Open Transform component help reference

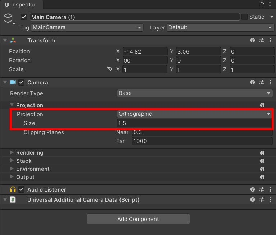tap(253, 41)
